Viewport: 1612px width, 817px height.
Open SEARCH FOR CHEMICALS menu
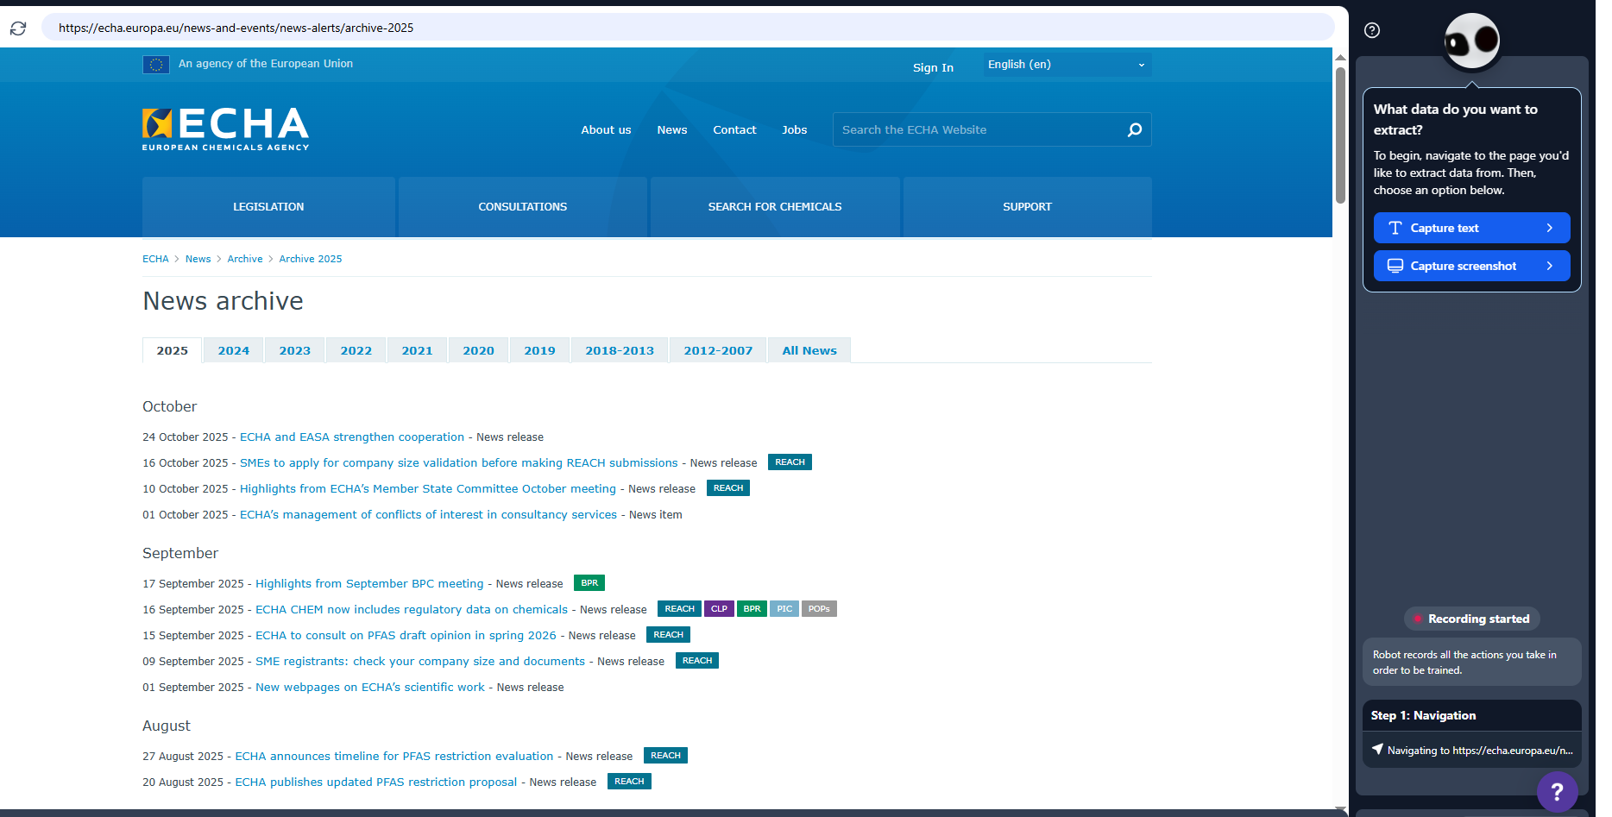(x=774, y=207)
